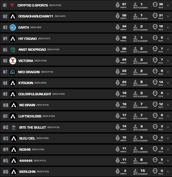Expand the Iserlohn row with plus icon

coord(168,172)
